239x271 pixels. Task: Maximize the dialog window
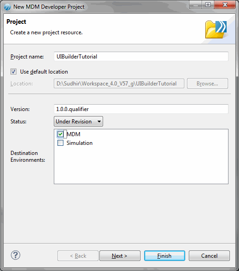click(208, 5)
